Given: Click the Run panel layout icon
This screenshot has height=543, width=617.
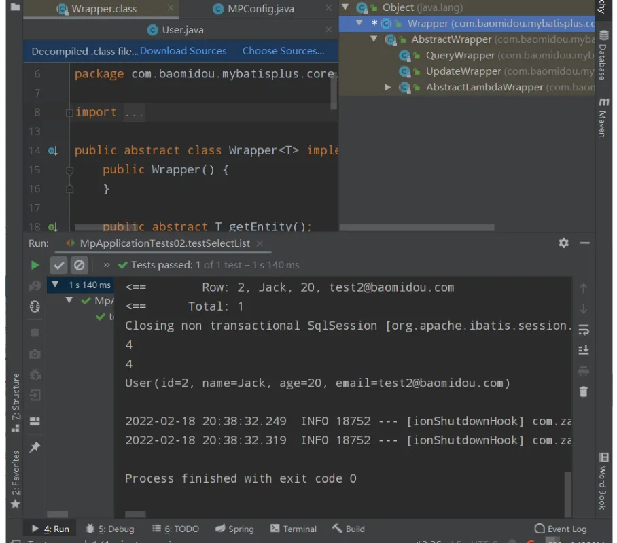Looking at the screenshot, I should [35, 421].
